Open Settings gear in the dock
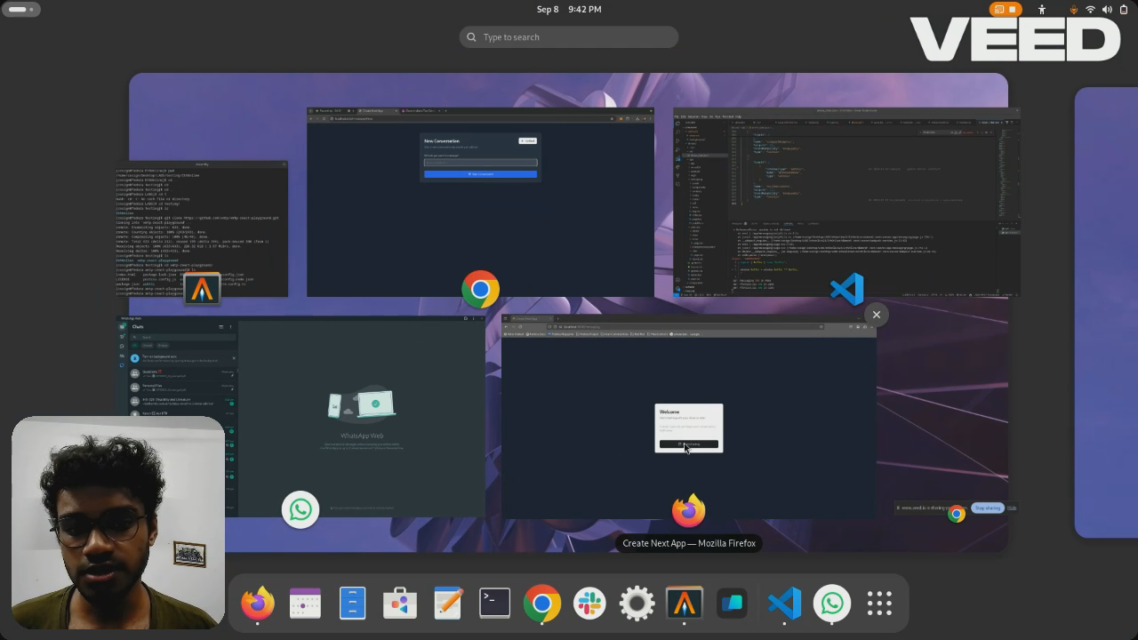Viewport: 1138px width, 640px height. 637,604
